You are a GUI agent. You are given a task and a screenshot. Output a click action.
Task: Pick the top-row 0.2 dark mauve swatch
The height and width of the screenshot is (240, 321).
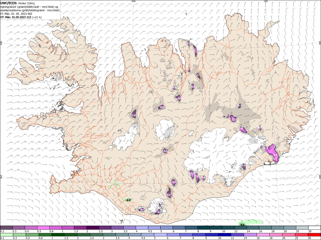(6, 227)
